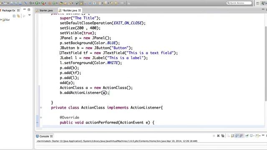Image resolution: width=267 pixels, height=150 pixels.
Task: Toggle Show Console on standard output change
Action: click(x=237, y=136)
